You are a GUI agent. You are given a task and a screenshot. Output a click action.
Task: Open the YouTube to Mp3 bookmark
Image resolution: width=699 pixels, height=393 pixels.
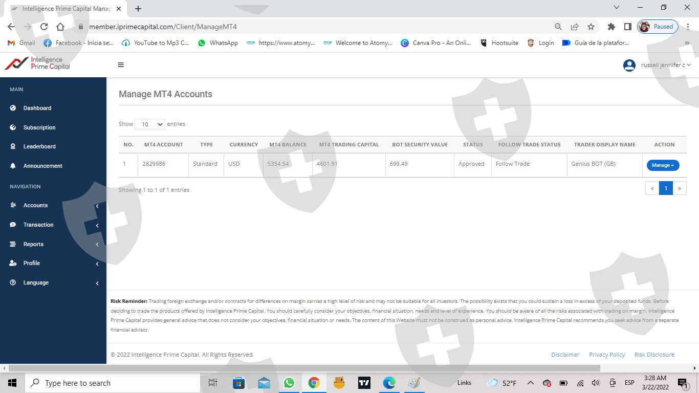pyautogui.click(x=156, y=43)
